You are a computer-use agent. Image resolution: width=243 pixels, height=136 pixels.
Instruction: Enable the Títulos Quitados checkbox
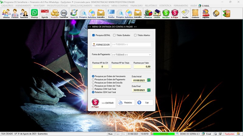click(x=114, y=35)
